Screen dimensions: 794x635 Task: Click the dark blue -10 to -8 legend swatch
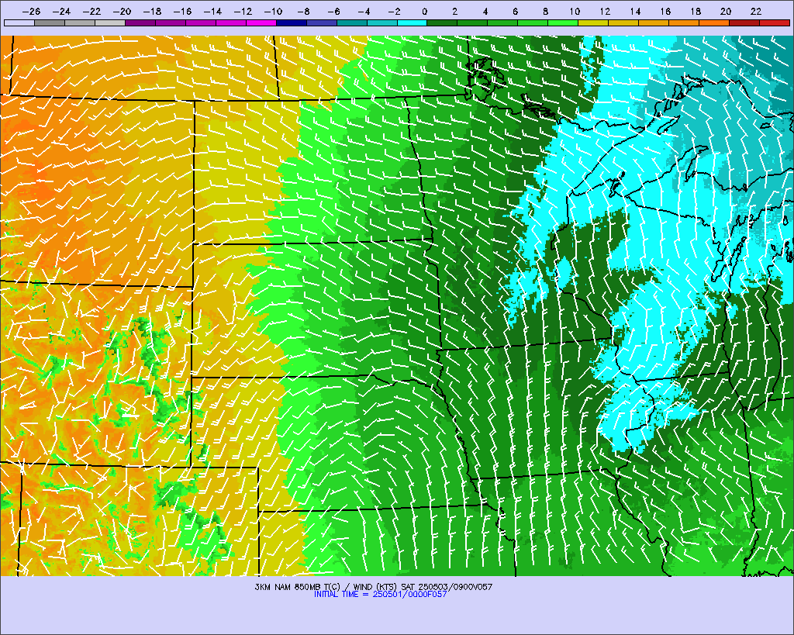[292, 22]
